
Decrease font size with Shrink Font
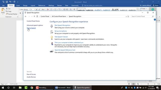[x=39, y=9]
